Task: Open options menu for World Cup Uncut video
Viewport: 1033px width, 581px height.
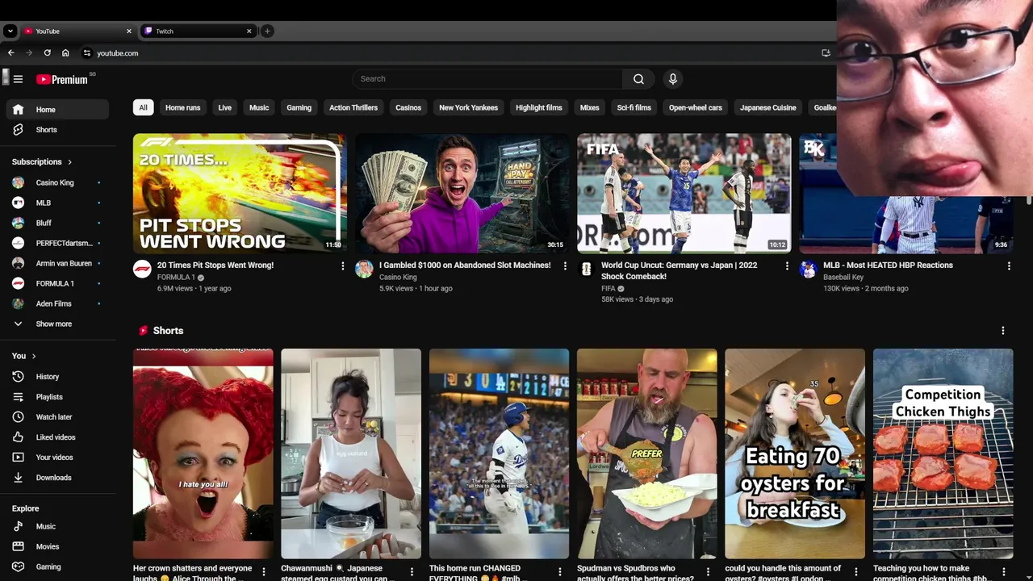Action: pyautogui.click(x=787, y=265)
